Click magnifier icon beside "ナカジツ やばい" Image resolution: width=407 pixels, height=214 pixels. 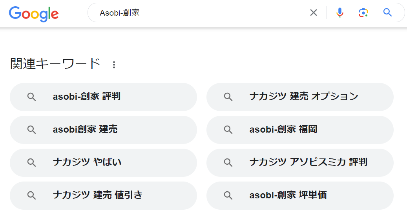pos(32,162)
